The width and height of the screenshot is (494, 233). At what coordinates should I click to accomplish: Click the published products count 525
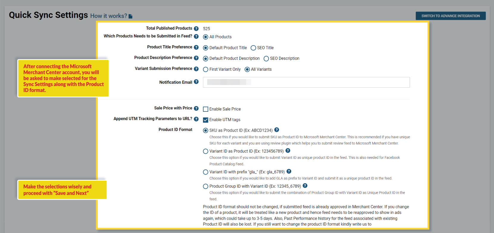coord(206,29)
